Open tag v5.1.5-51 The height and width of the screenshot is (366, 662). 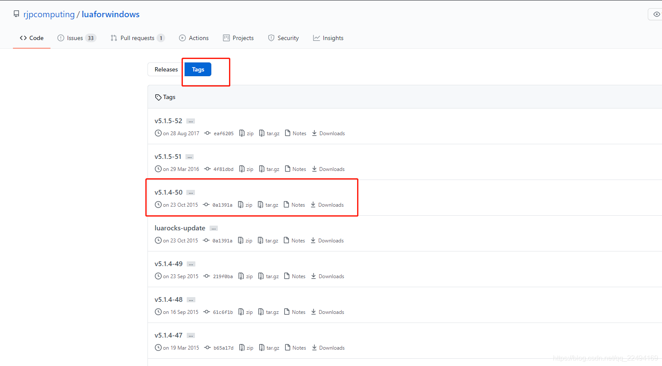pos(168,157)
